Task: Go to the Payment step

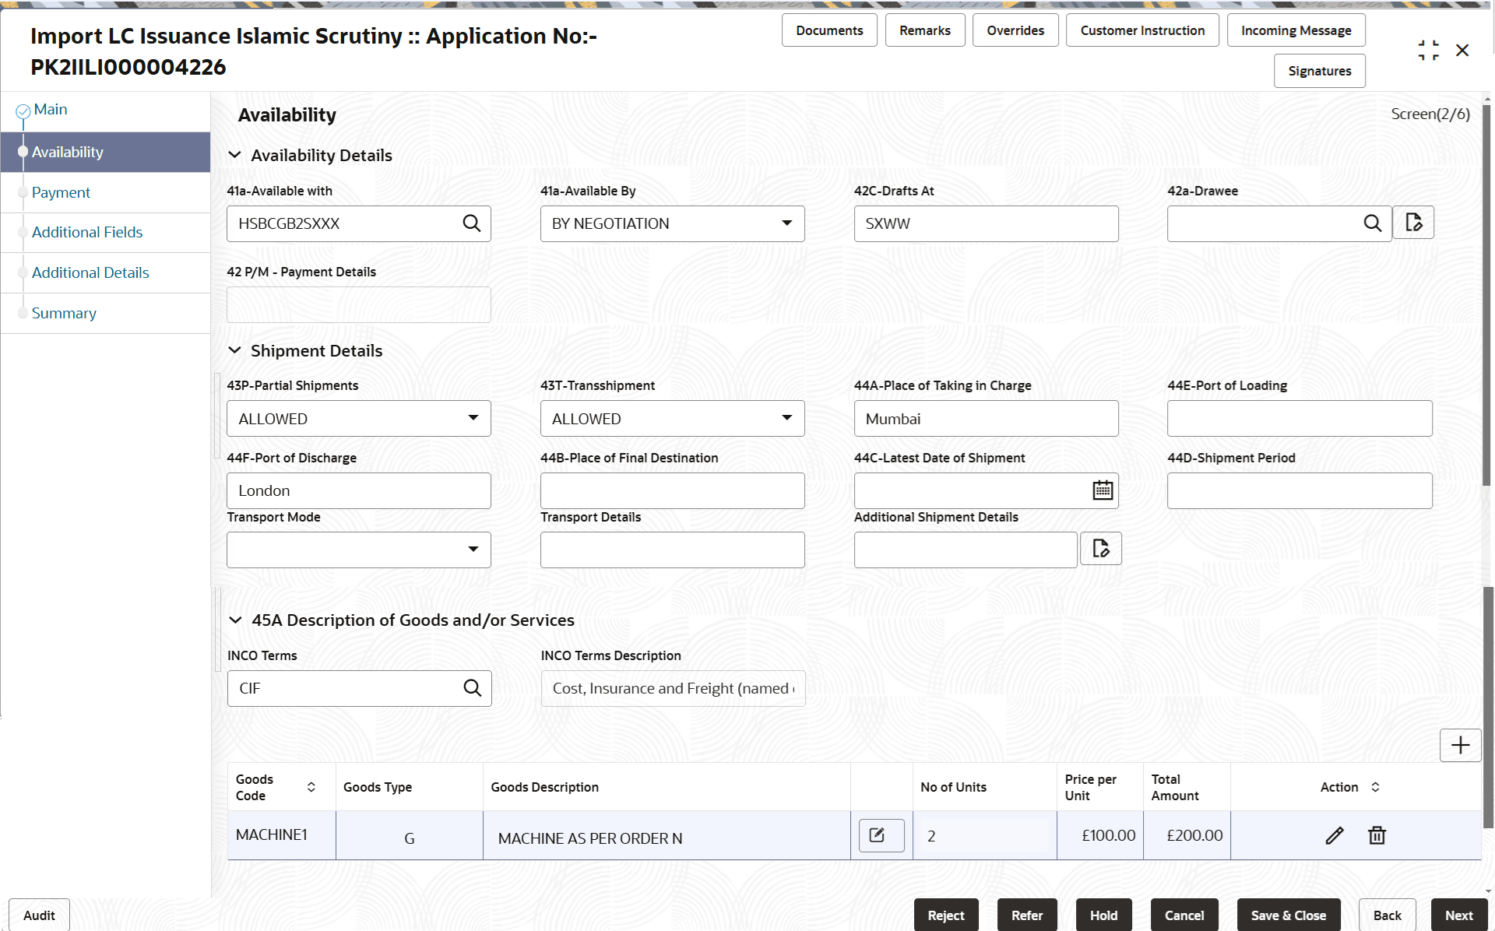Action: point(61,192)
